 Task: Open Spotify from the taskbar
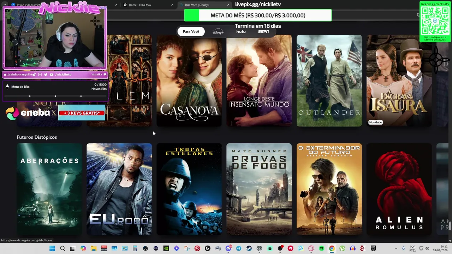point(321,248)
